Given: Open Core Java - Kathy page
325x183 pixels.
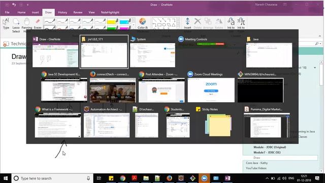Looking at the screenshot, I should (x=256, y=163).
